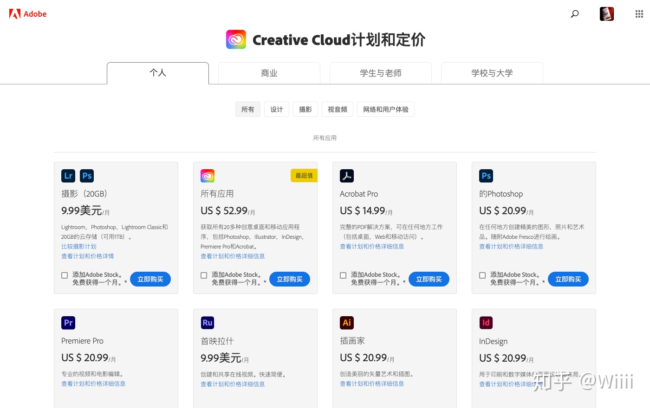
Task: Click the Premiere Rush Ru icon
Action: (208, 323)
